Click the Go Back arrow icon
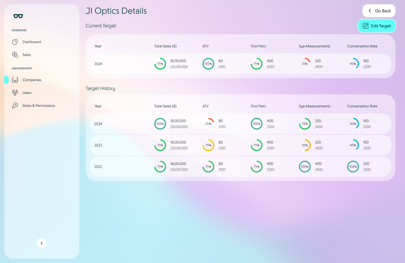Screen dimensions: 405x263 [370, 11]
